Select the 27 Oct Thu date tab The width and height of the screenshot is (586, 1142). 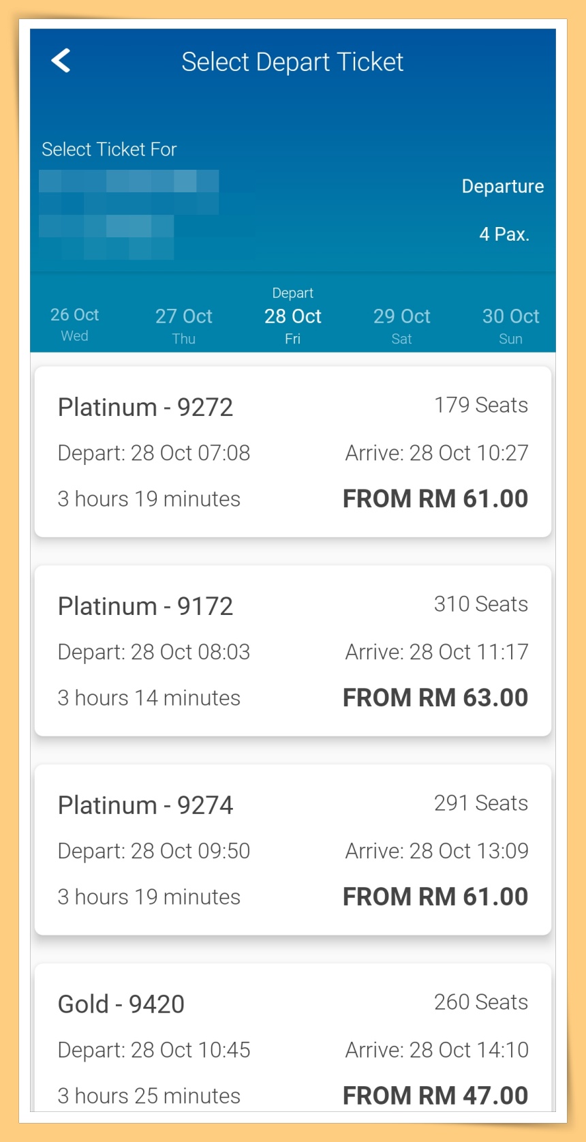184,325
